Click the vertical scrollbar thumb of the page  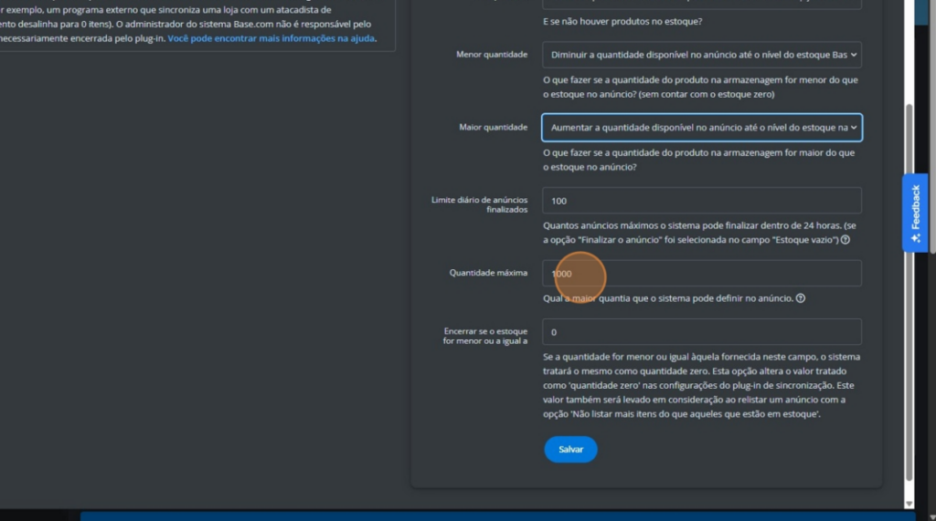pyautogui.click(x=908, y=292)
